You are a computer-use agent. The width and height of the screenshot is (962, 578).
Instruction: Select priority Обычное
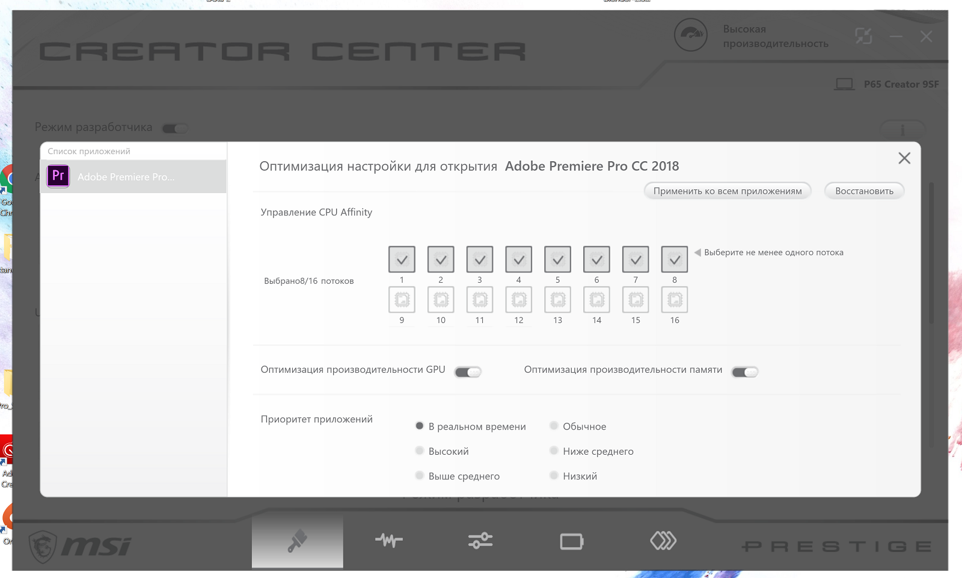(x=554, y=426)
